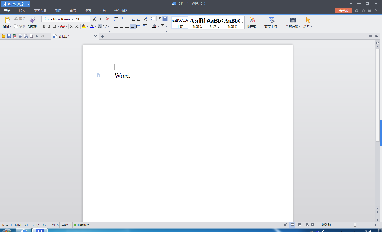The image size is (382, 232).
Task: Increase indent of the paragraph
Action: [139, 19]
